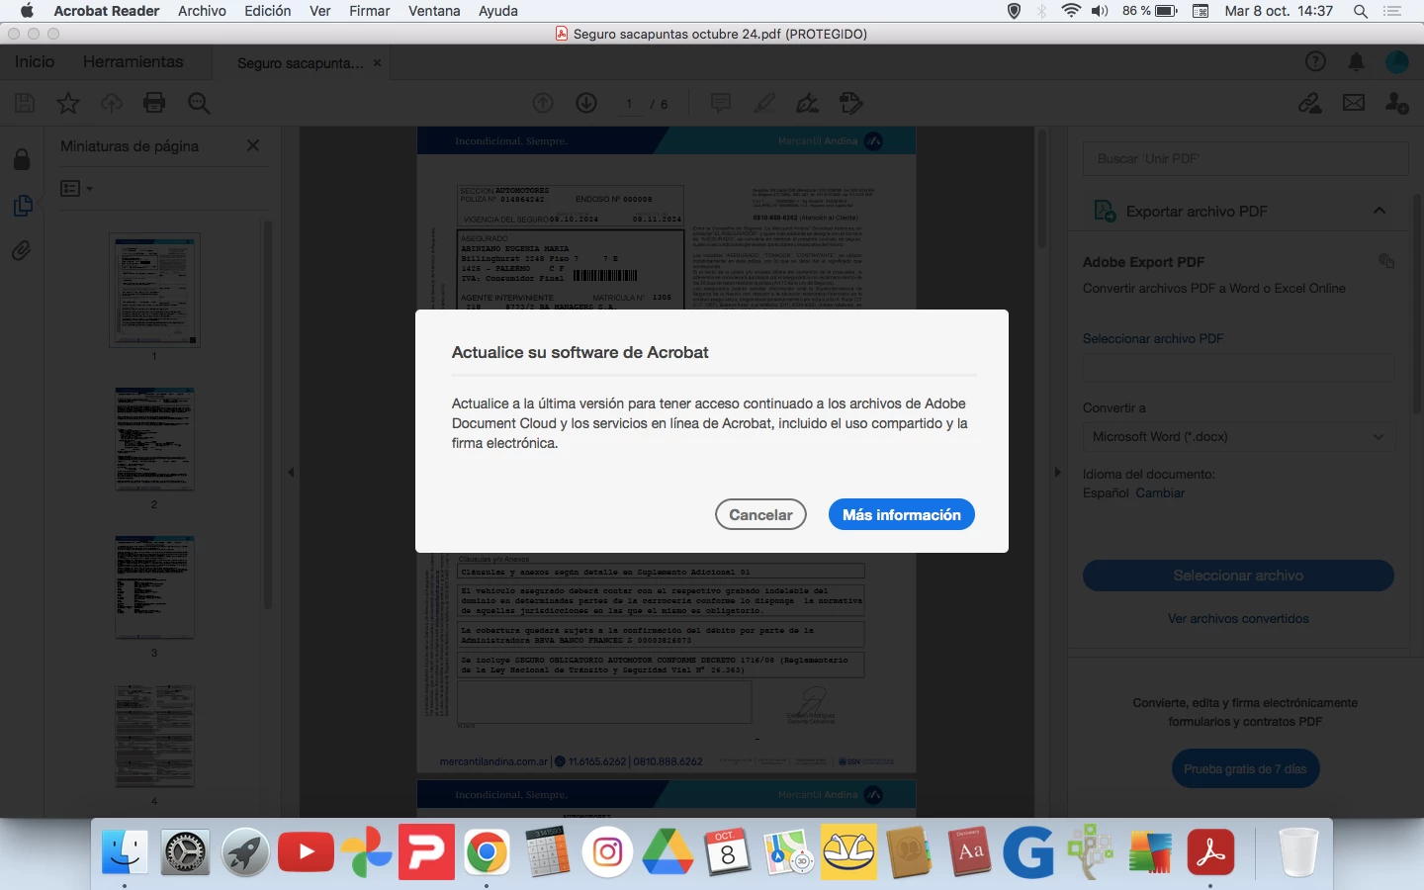Open YouTube from the Dock
The width and height of the screenshot is (1424, 890).
pyautogui.click(x=306, y=851)
